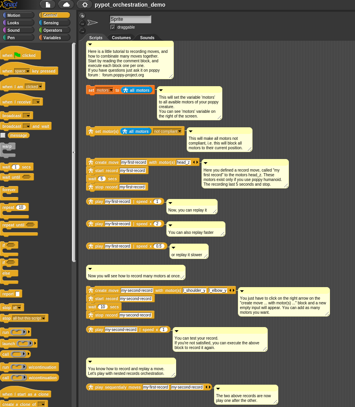This screenshot has width=355, height=407.
Task: Select the no-rotation style arrow button
Action: coord(82,31)
